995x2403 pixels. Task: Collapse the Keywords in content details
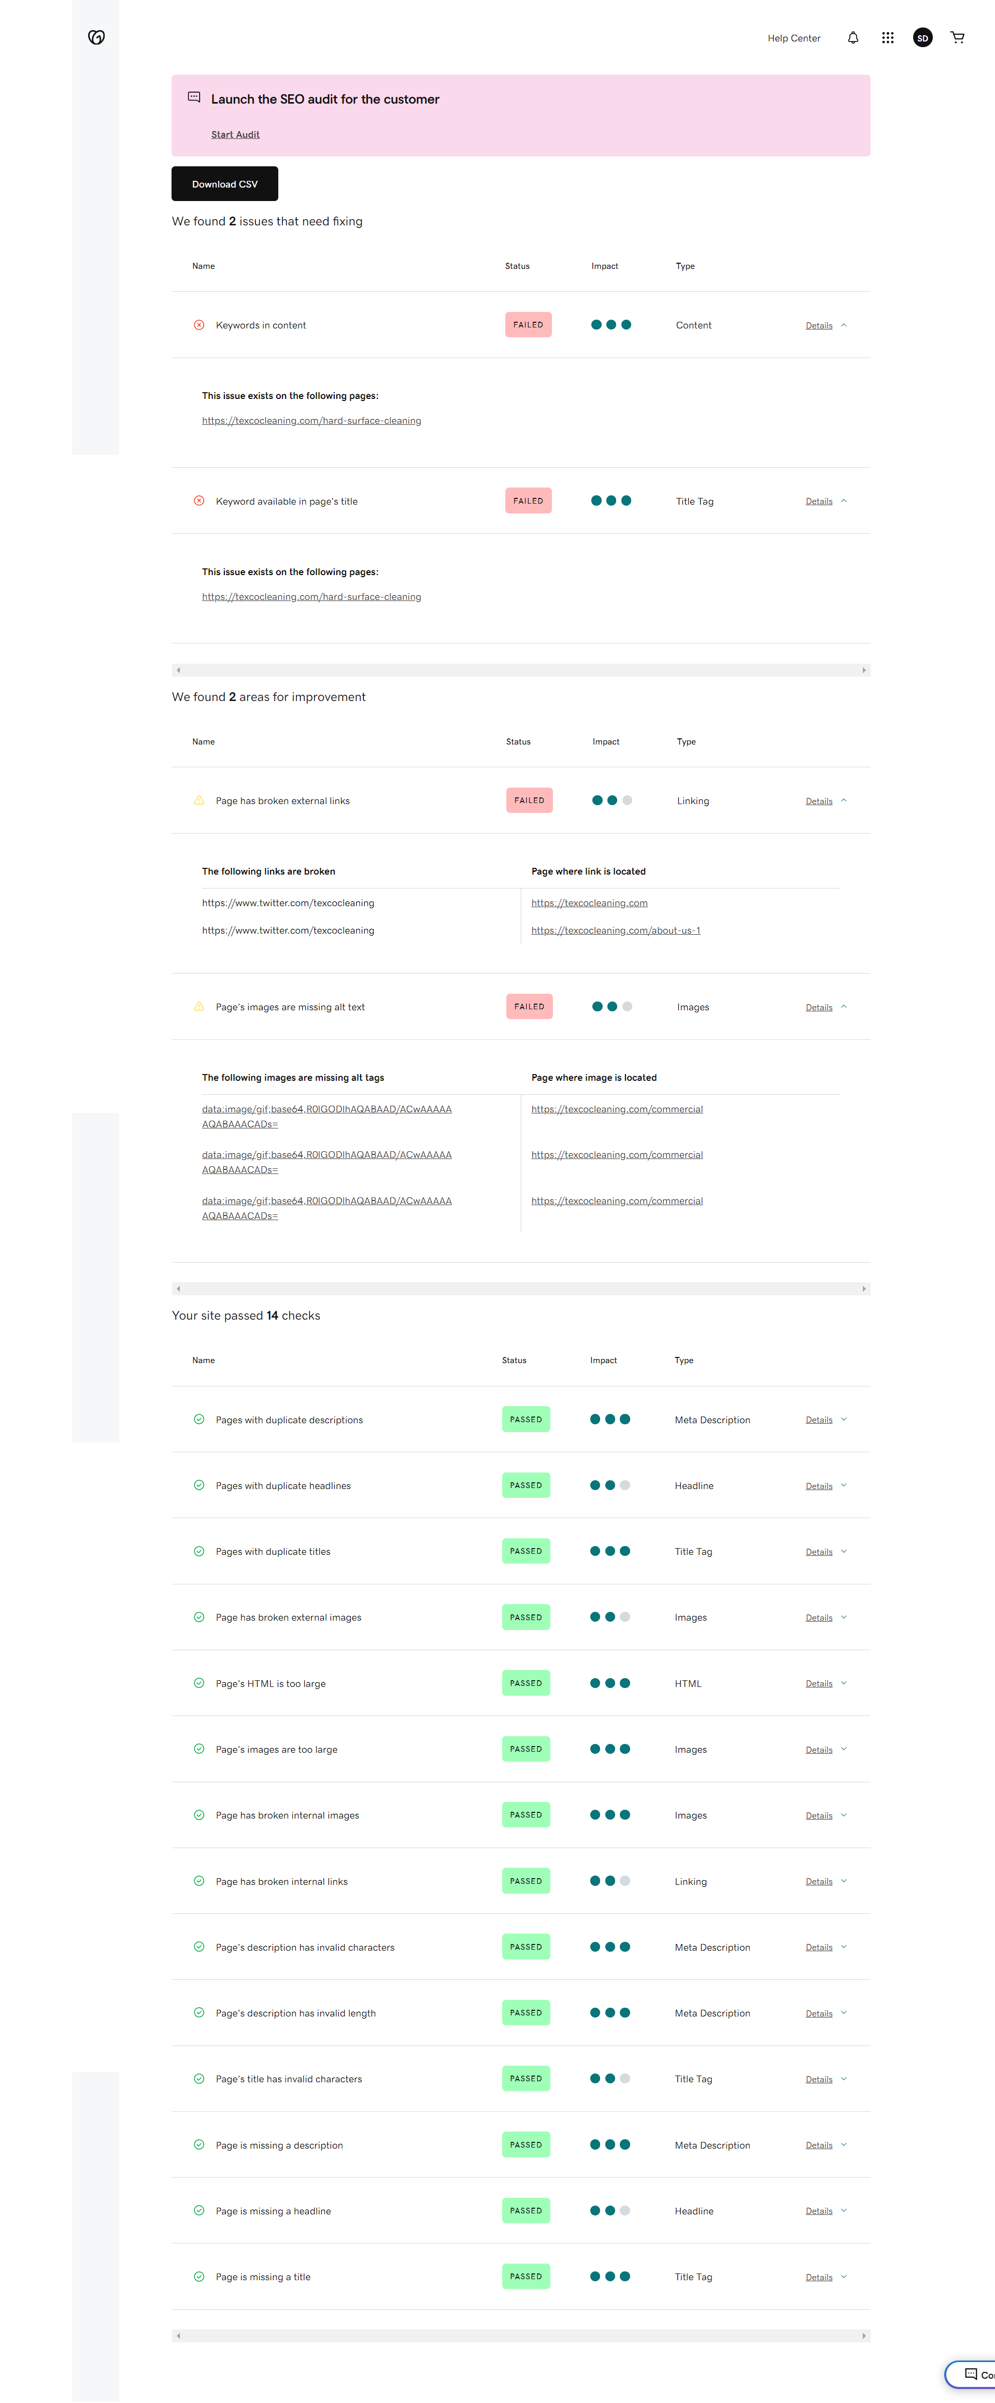pos(843,325)
